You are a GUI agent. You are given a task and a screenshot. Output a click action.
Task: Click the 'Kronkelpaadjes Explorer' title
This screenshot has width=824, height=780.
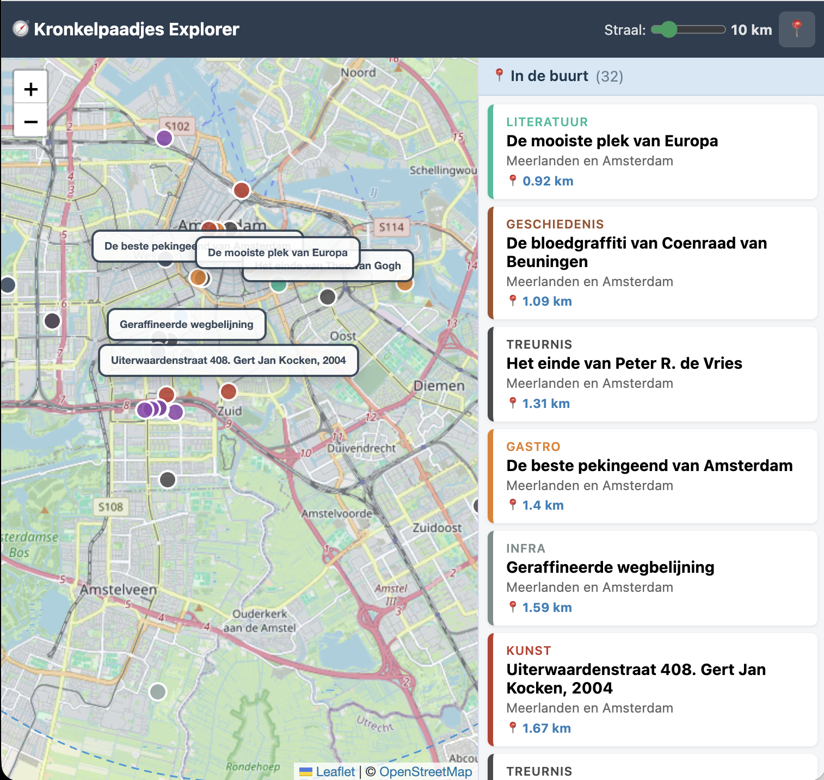click(137, 29)
